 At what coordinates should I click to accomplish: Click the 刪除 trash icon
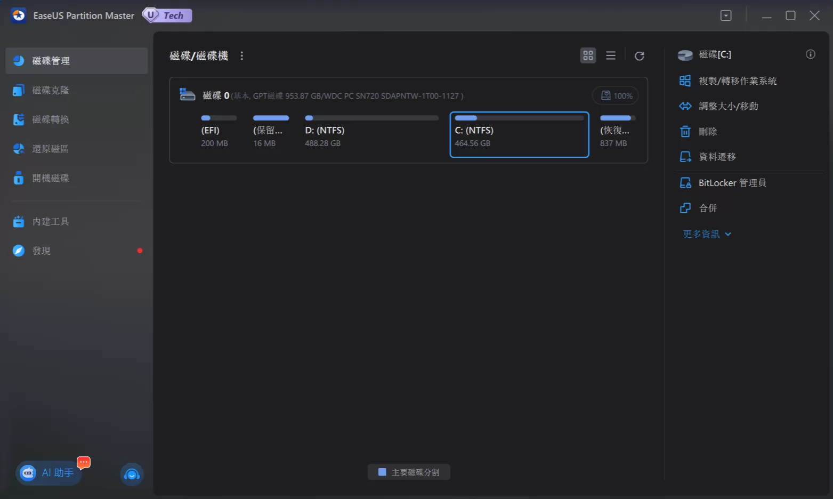(x=685, y=132)
